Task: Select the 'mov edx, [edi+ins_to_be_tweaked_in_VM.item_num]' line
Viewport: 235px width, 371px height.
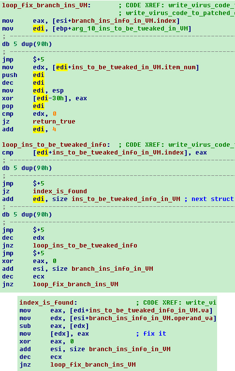Action: coord(101,67)
